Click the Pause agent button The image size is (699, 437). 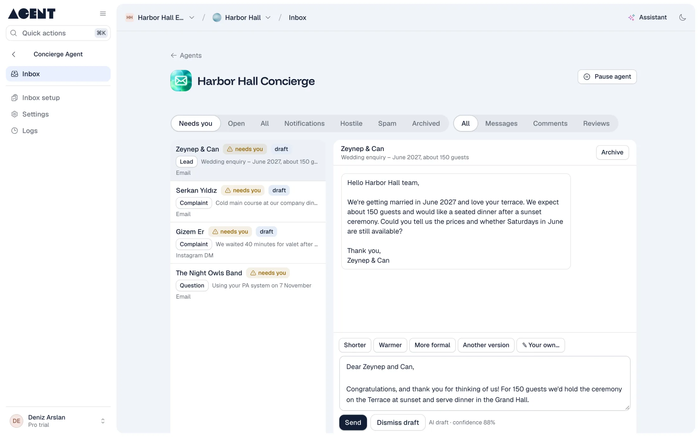pyautogui.click(x=607, y=77)
